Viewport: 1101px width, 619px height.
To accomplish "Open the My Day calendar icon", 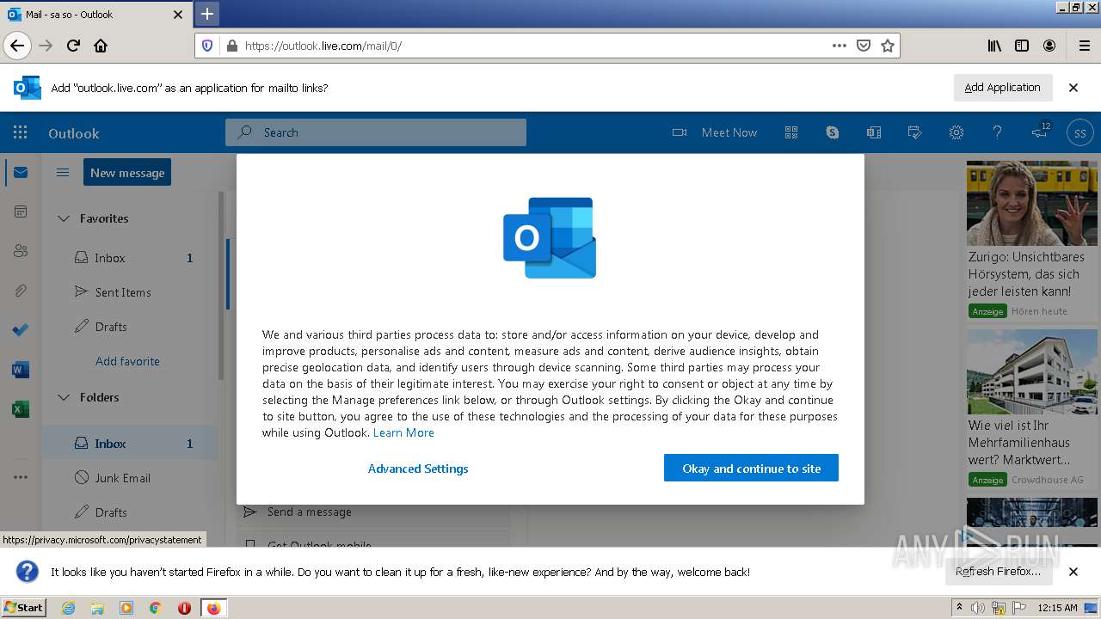I will click(915, 132).
